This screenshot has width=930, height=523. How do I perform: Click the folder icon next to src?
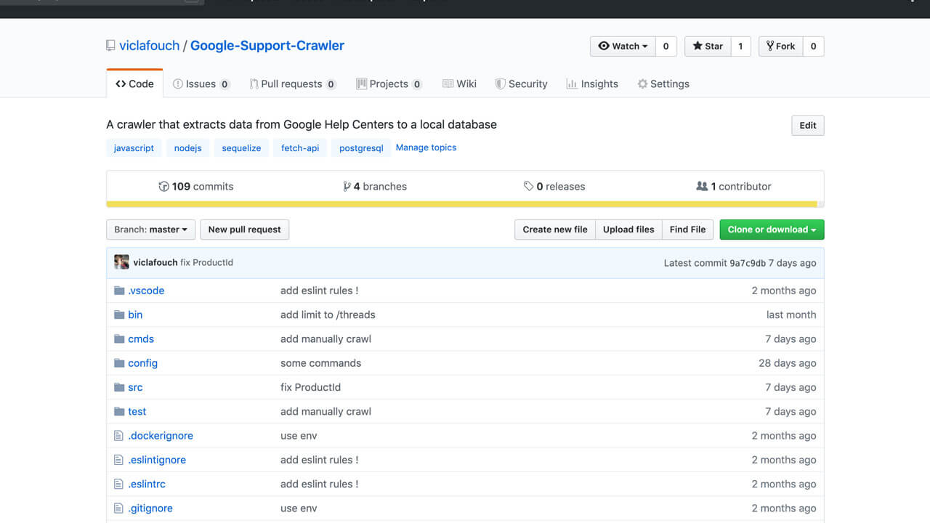point(119,387)
